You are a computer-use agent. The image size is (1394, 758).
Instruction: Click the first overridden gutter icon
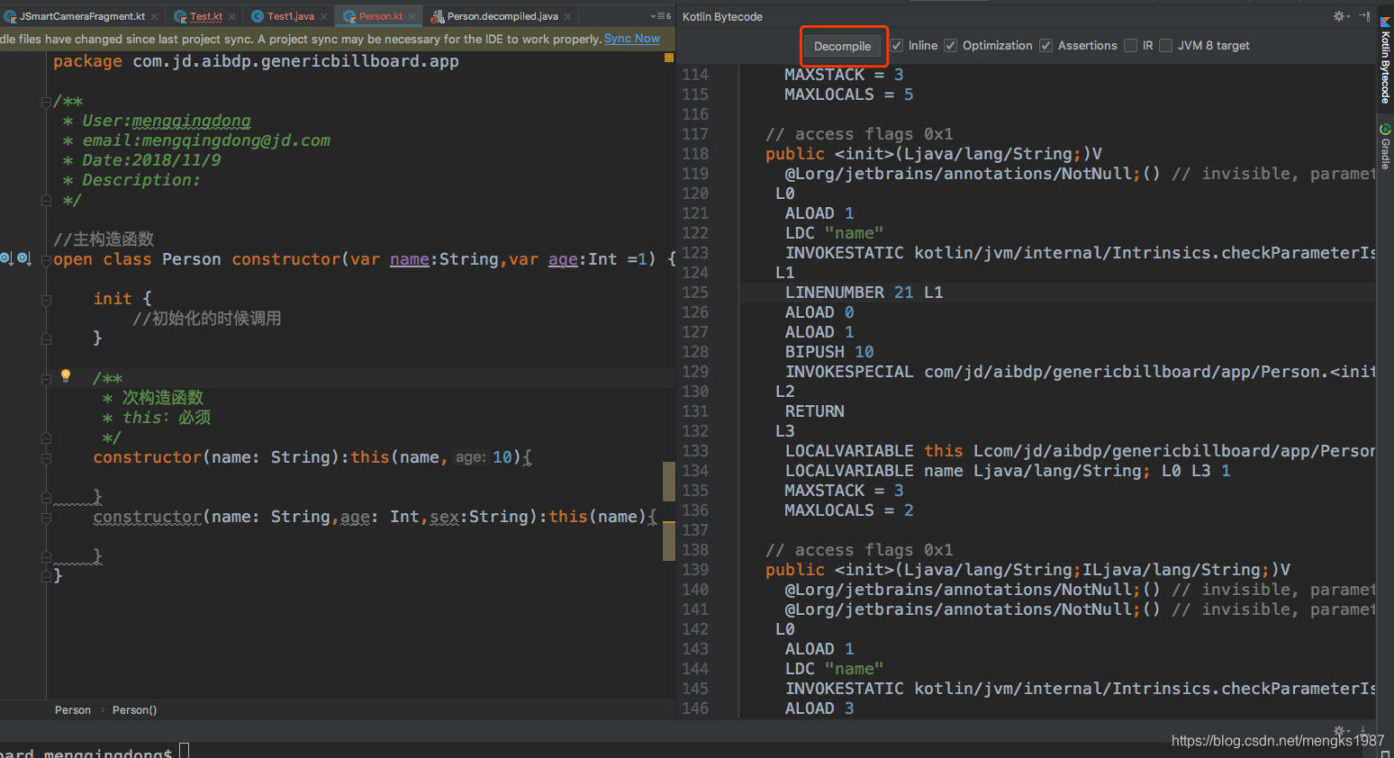[6, 259]
